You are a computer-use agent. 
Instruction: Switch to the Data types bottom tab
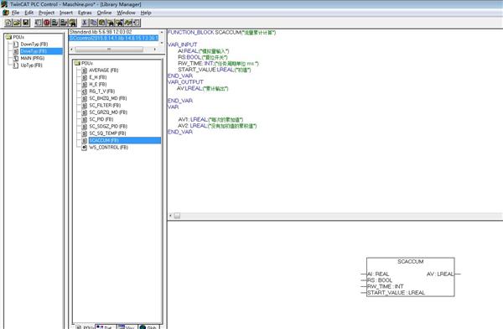click(x=106, y=327)
